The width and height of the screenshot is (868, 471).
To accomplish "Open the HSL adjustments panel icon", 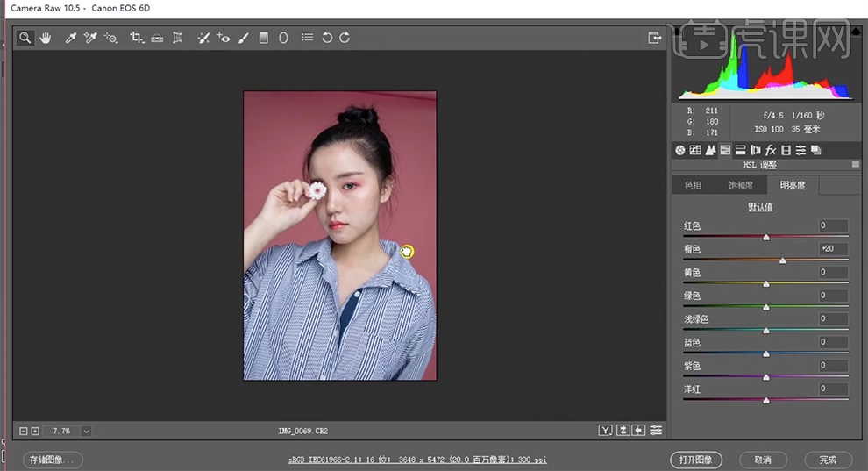I will (x=725, y=150).
